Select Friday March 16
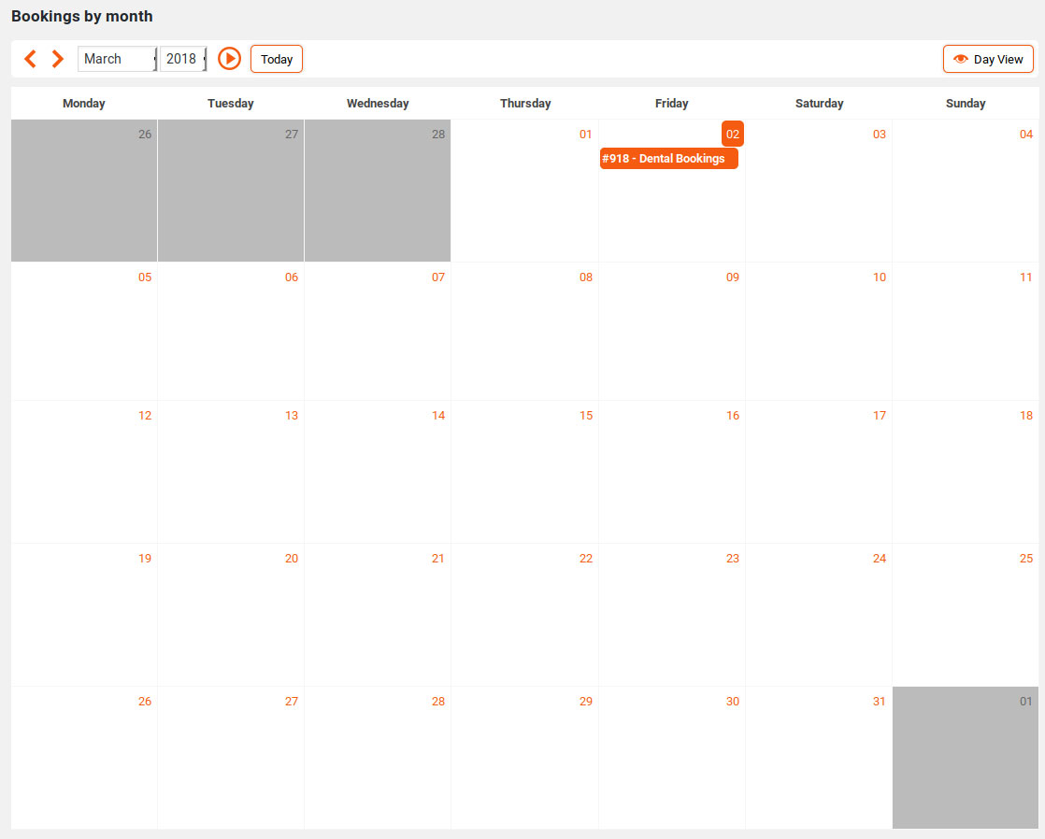Screen dimensions: 1045x839 click(672, 472)
